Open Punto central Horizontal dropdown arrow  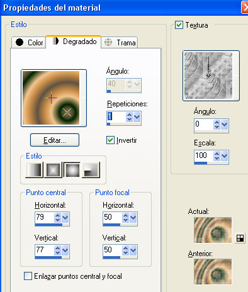(65, 218)
